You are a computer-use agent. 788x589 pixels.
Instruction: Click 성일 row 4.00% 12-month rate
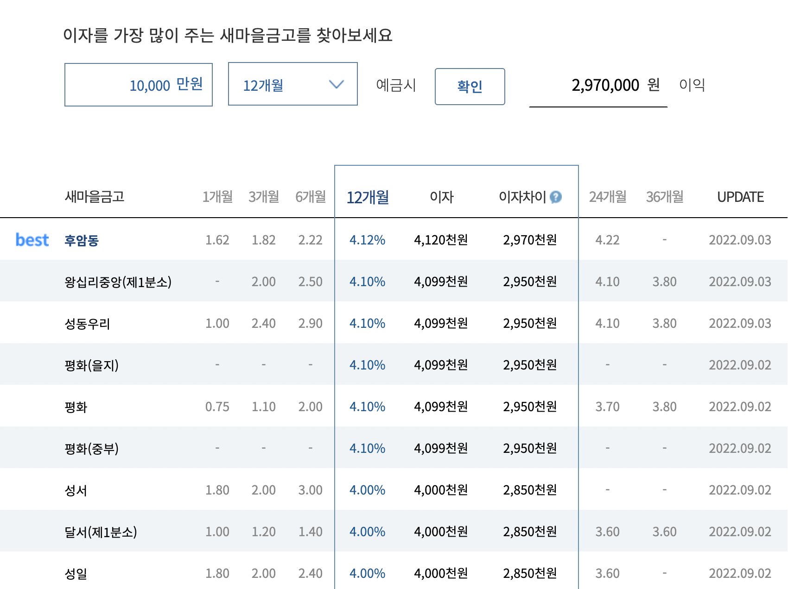click(367, 573)
